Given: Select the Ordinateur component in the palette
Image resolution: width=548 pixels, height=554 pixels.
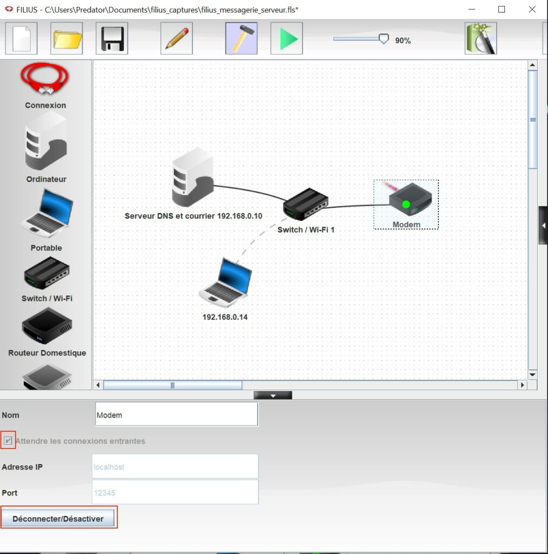Looking at the screenshot, I should tap(46, 141).
